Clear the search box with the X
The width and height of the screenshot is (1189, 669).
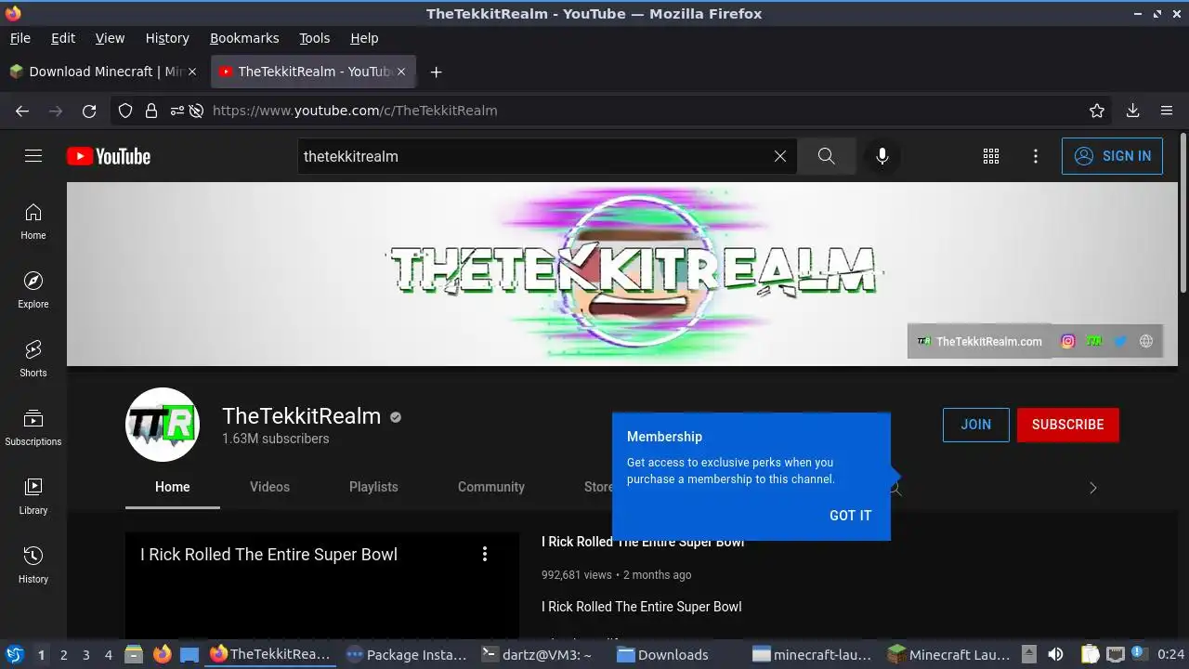point(780,156)
